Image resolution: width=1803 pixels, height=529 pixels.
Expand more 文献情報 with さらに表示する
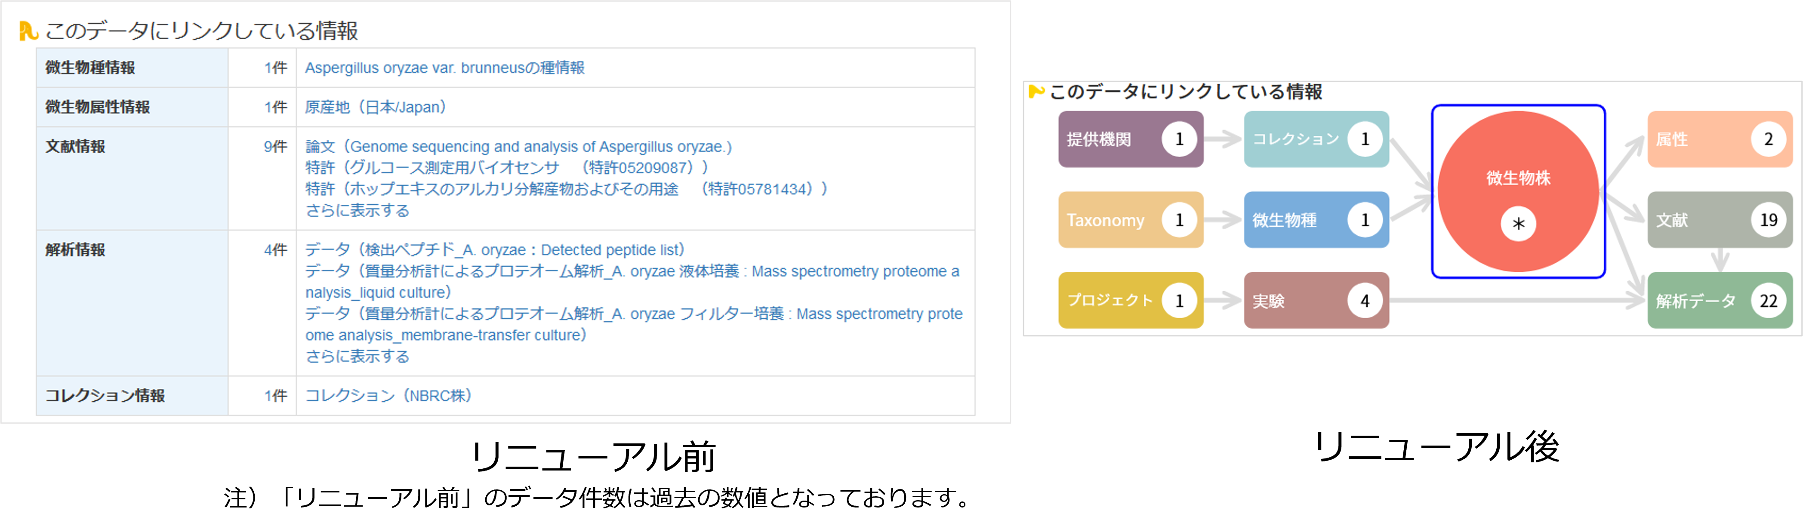[x=357, y=211]
